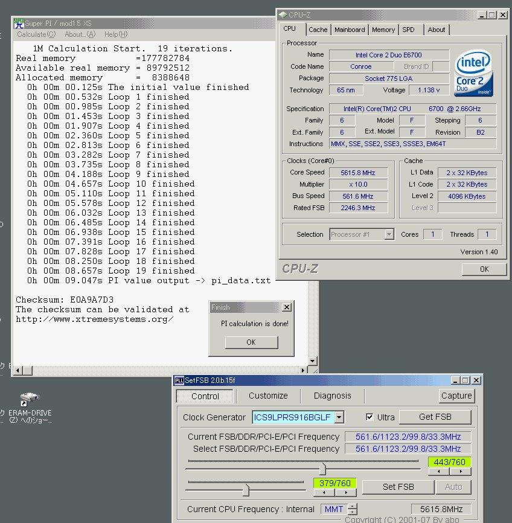Viewport: 512px width, 523px height.
Task: Minimize the SetFSB window
Action: (x=455, y=380)
